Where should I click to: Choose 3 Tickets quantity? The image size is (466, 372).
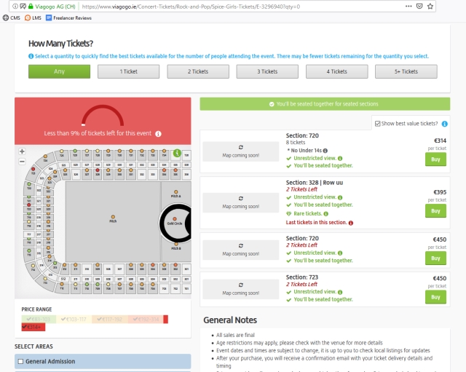(267, 71)
